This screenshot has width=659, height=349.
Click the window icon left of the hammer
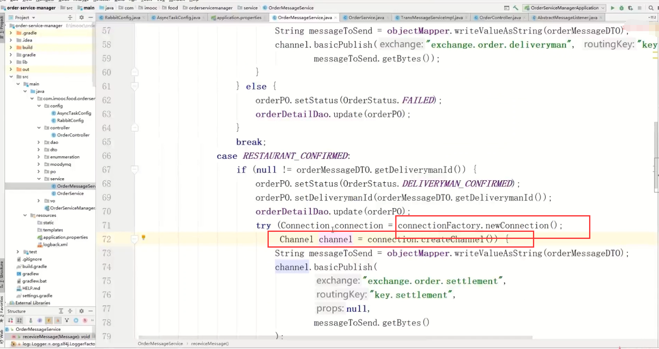coord(506,8)
